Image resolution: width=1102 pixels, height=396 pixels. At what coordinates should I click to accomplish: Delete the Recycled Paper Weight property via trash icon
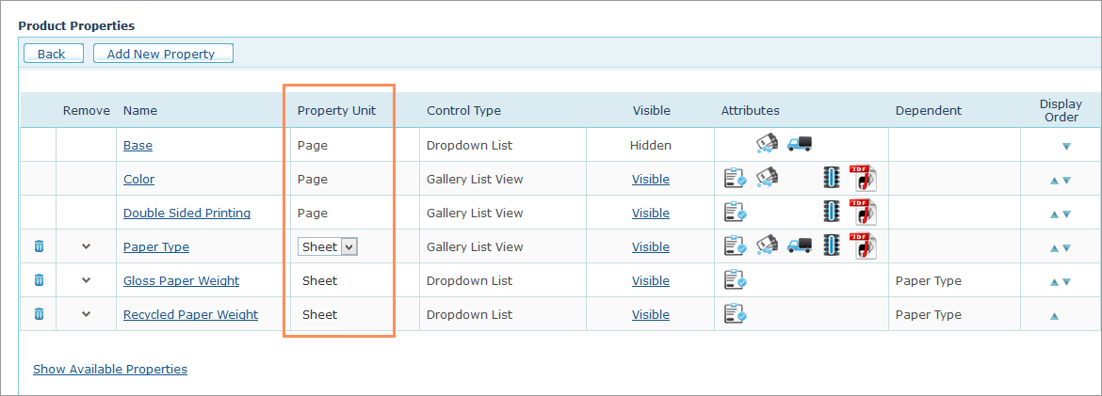[39, 314]
